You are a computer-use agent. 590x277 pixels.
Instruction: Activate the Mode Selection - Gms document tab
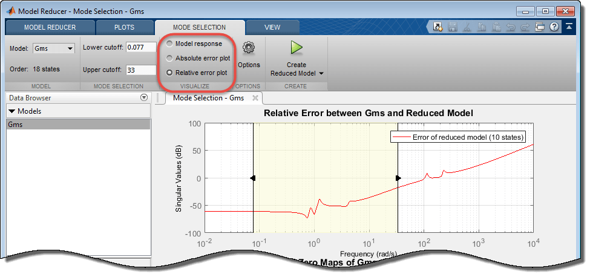point(208,98)
